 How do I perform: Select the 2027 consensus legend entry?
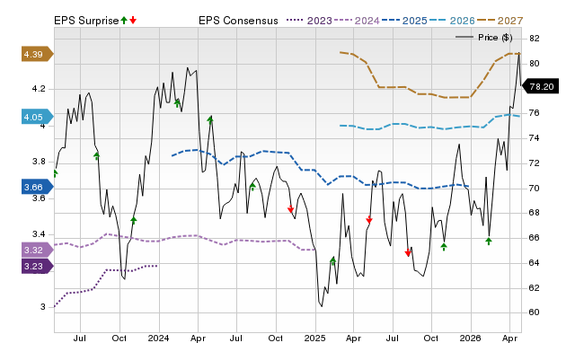click(500, 21)
